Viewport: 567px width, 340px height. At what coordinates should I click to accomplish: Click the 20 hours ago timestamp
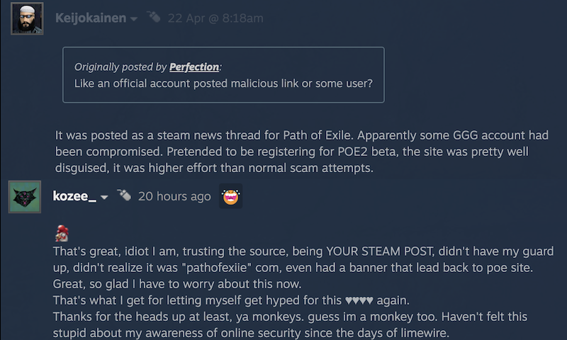[x=174, y=196]
